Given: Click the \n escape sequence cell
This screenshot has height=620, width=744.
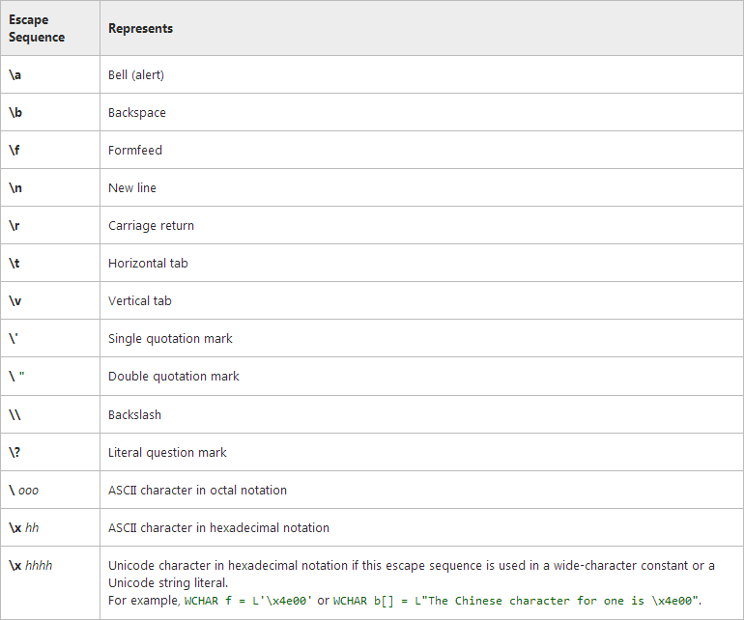Looking at the screenshot, I should pos(15,187).
